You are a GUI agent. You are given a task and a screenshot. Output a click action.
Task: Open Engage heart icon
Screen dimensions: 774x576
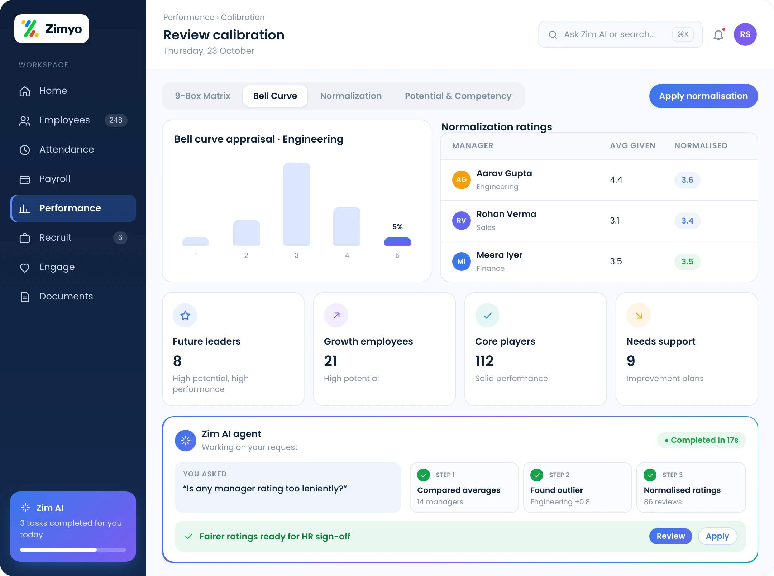[x=25, y=267]
